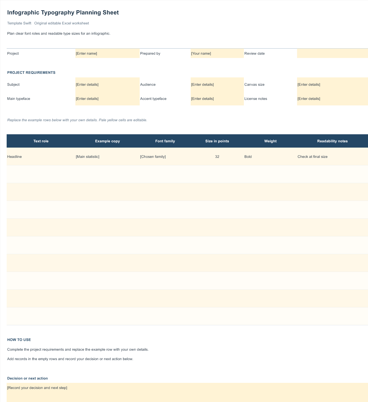Image resolution: width=368 pixels, height=402 pixels.
Task: Click the 'Font family' column header
Action: pyautogui.click(x=165, y=141)
